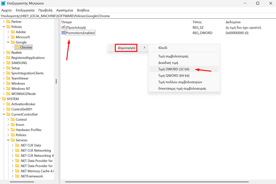The width and height of the screenshot is (276, 184).
Task: Click the (Προεπιλογή) value name
Action: pyautogui.click(x=76, y=28)
